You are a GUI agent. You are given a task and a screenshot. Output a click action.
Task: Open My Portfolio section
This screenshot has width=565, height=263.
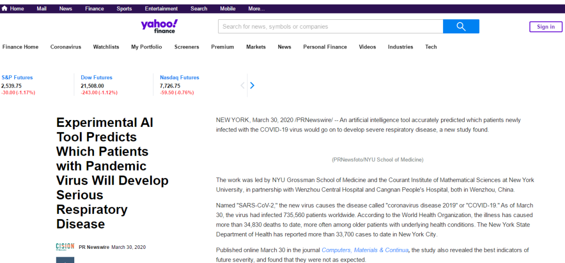[x=146, y=47]
